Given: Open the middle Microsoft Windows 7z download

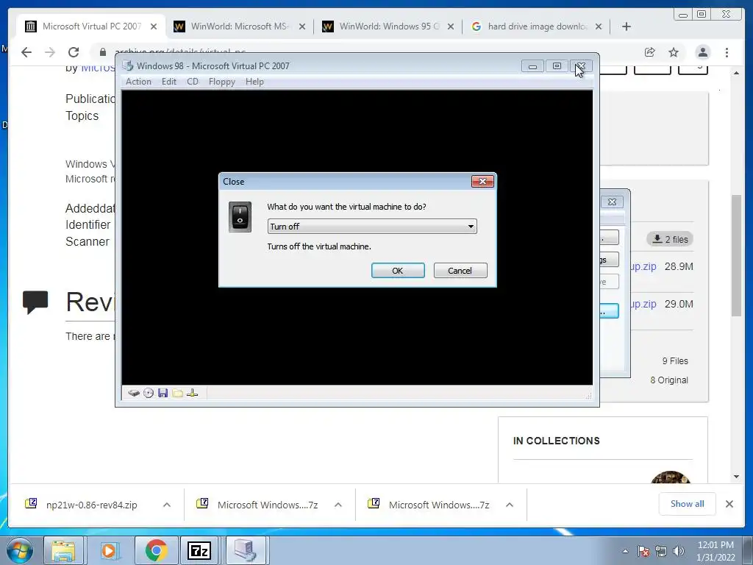Looking at the screenshot, I should tap(268, 505).
